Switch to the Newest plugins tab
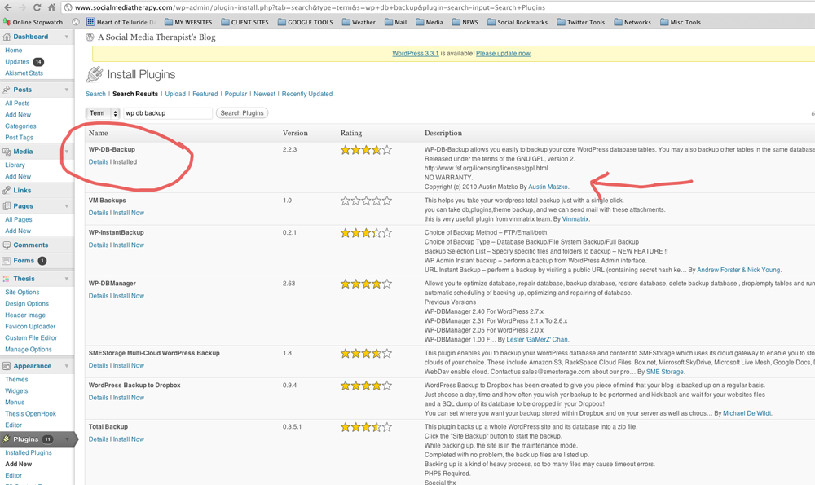 tap(265, 94)
